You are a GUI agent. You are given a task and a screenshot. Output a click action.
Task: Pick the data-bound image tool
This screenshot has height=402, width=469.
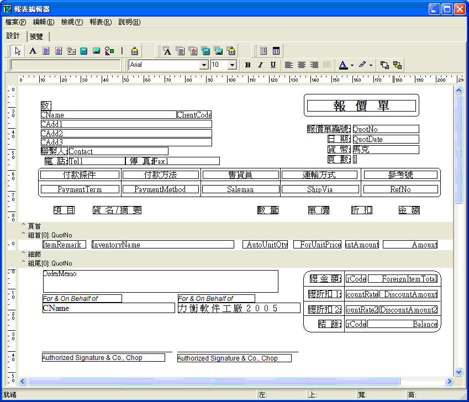pos(219,51)
